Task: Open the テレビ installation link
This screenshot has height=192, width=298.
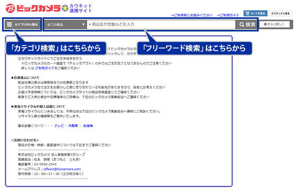Action: [x=59, y=126]
